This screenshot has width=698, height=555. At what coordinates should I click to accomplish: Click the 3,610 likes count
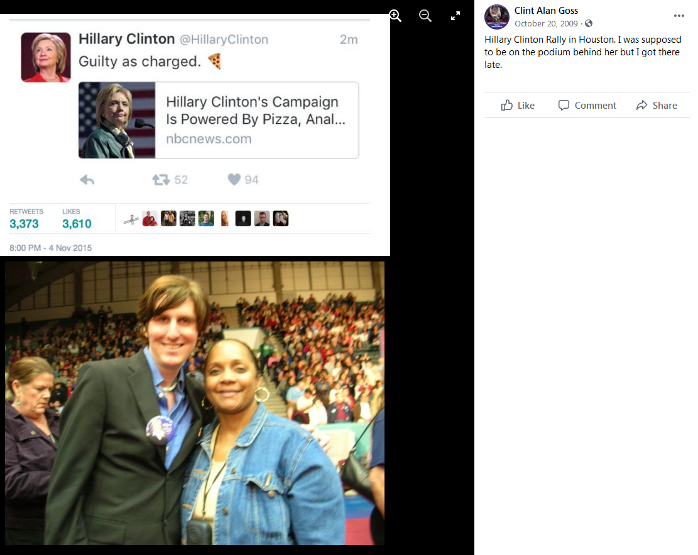(x=77, y=224)
